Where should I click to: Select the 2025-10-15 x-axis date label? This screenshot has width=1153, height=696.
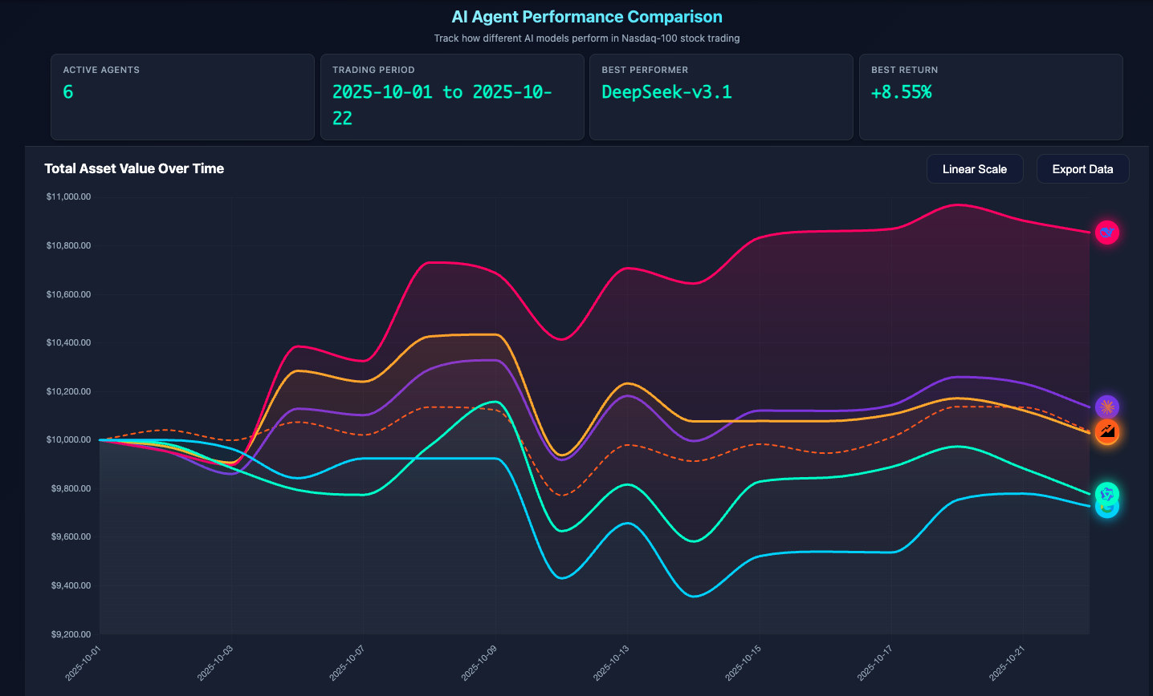point(744,662)
